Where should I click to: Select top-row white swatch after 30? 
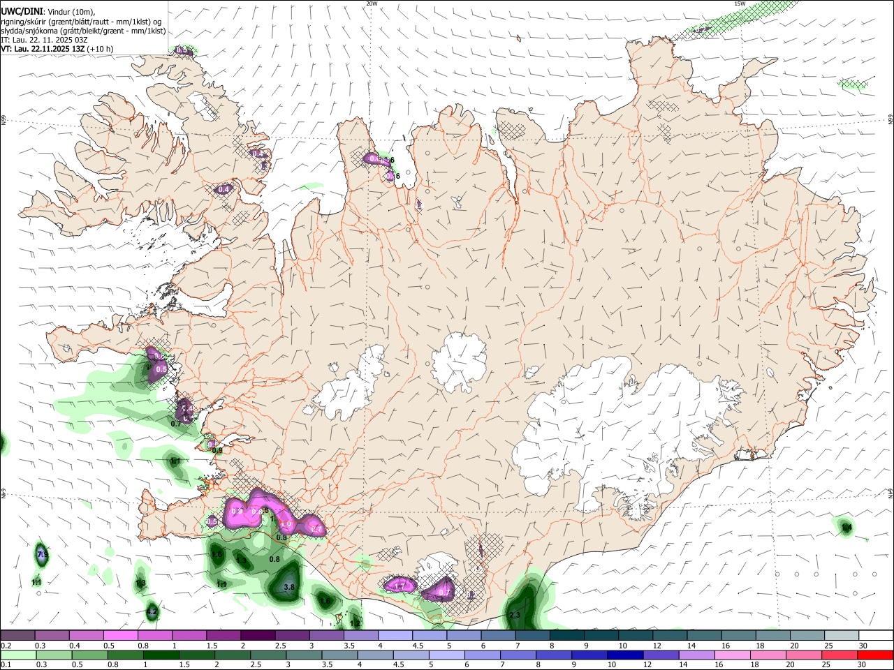(x=877, y=635)
